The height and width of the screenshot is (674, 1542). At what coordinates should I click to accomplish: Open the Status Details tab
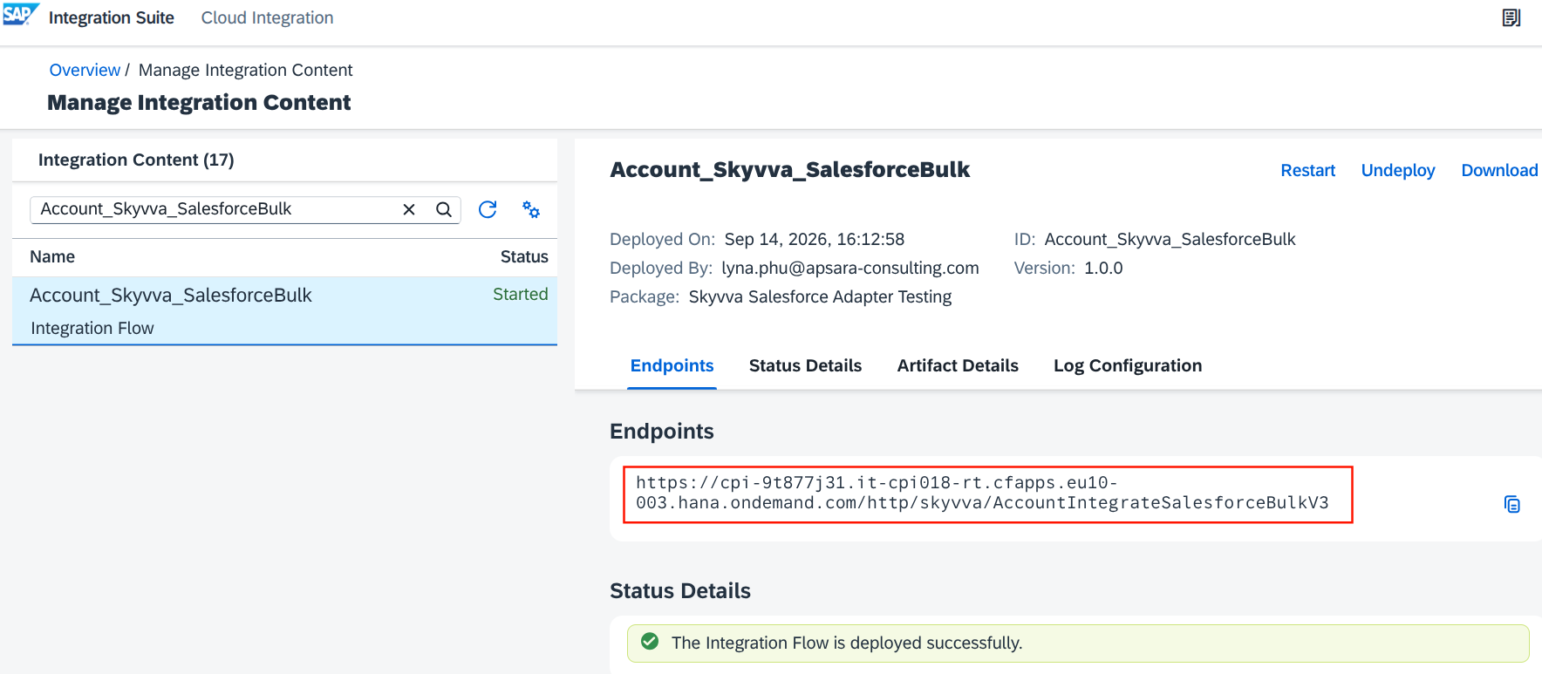[805, 365]
